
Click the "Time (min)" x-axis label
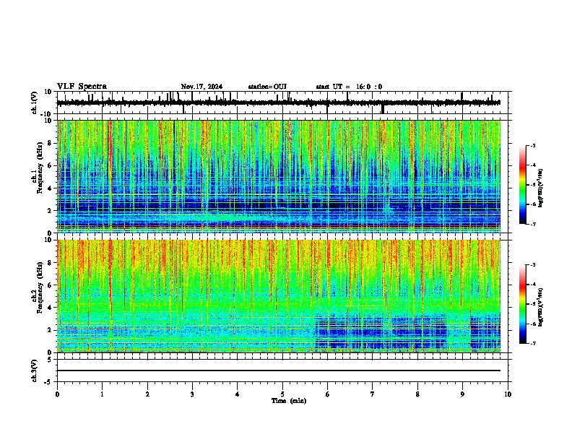point(289,401)
